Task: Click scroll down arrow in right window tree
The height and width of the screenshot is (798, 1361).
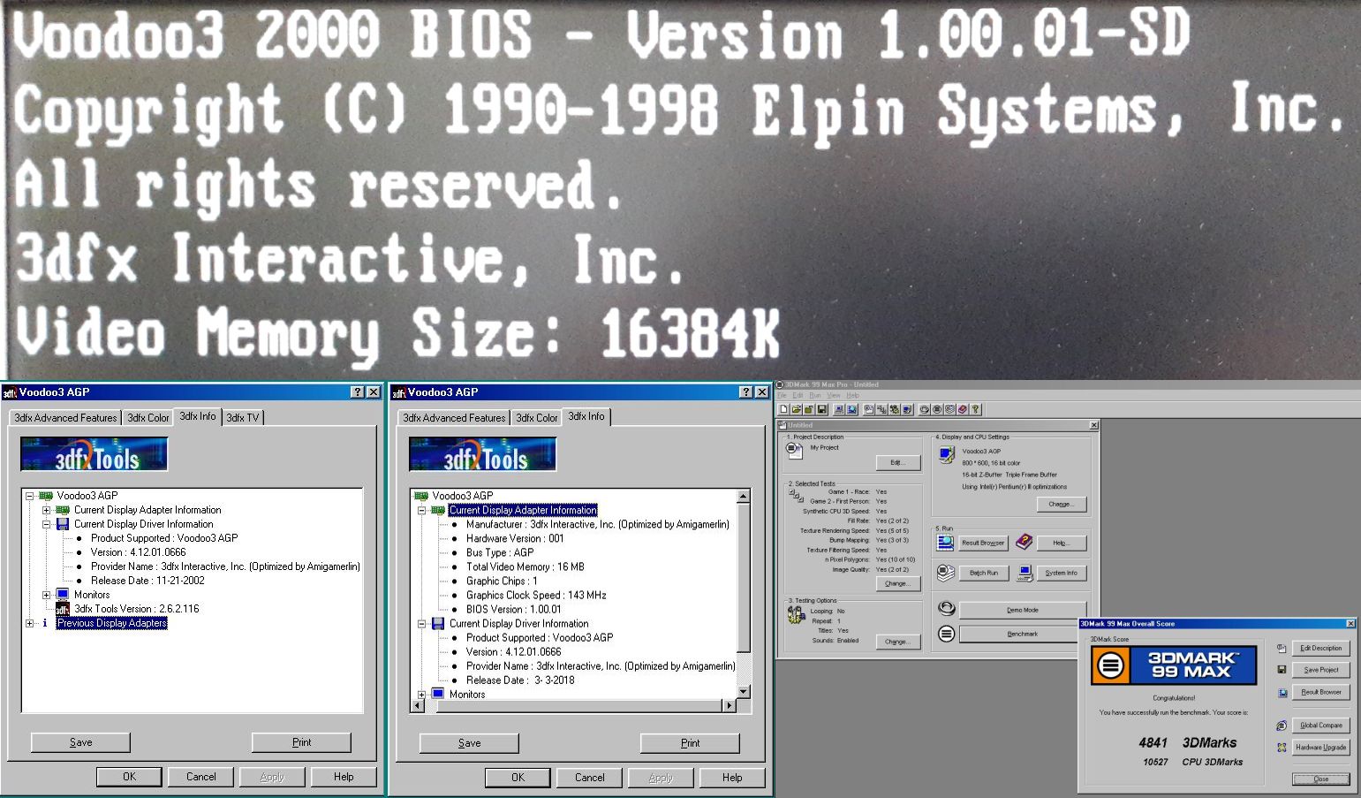Action: 743,691
